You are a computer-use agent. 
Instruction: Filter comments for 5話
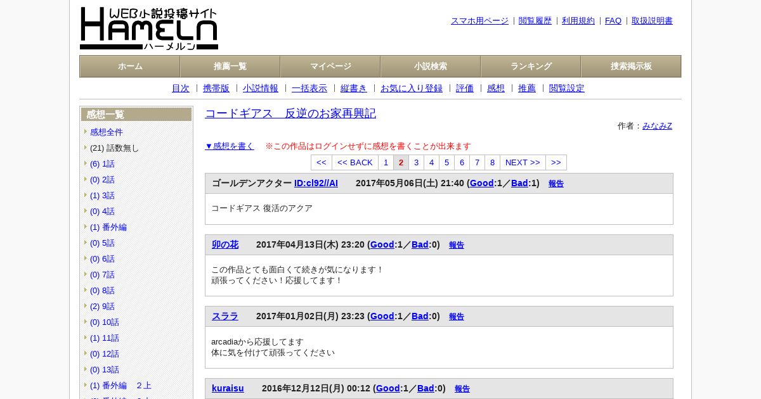(x=102, y=243)
